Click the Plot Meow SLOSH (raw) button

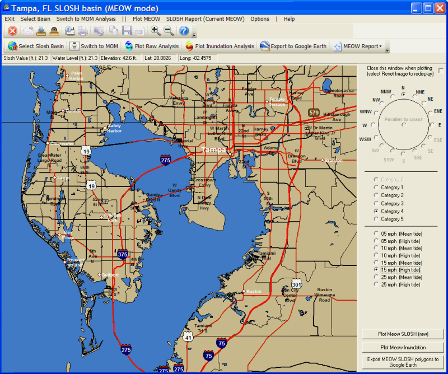tap(403, 334)
